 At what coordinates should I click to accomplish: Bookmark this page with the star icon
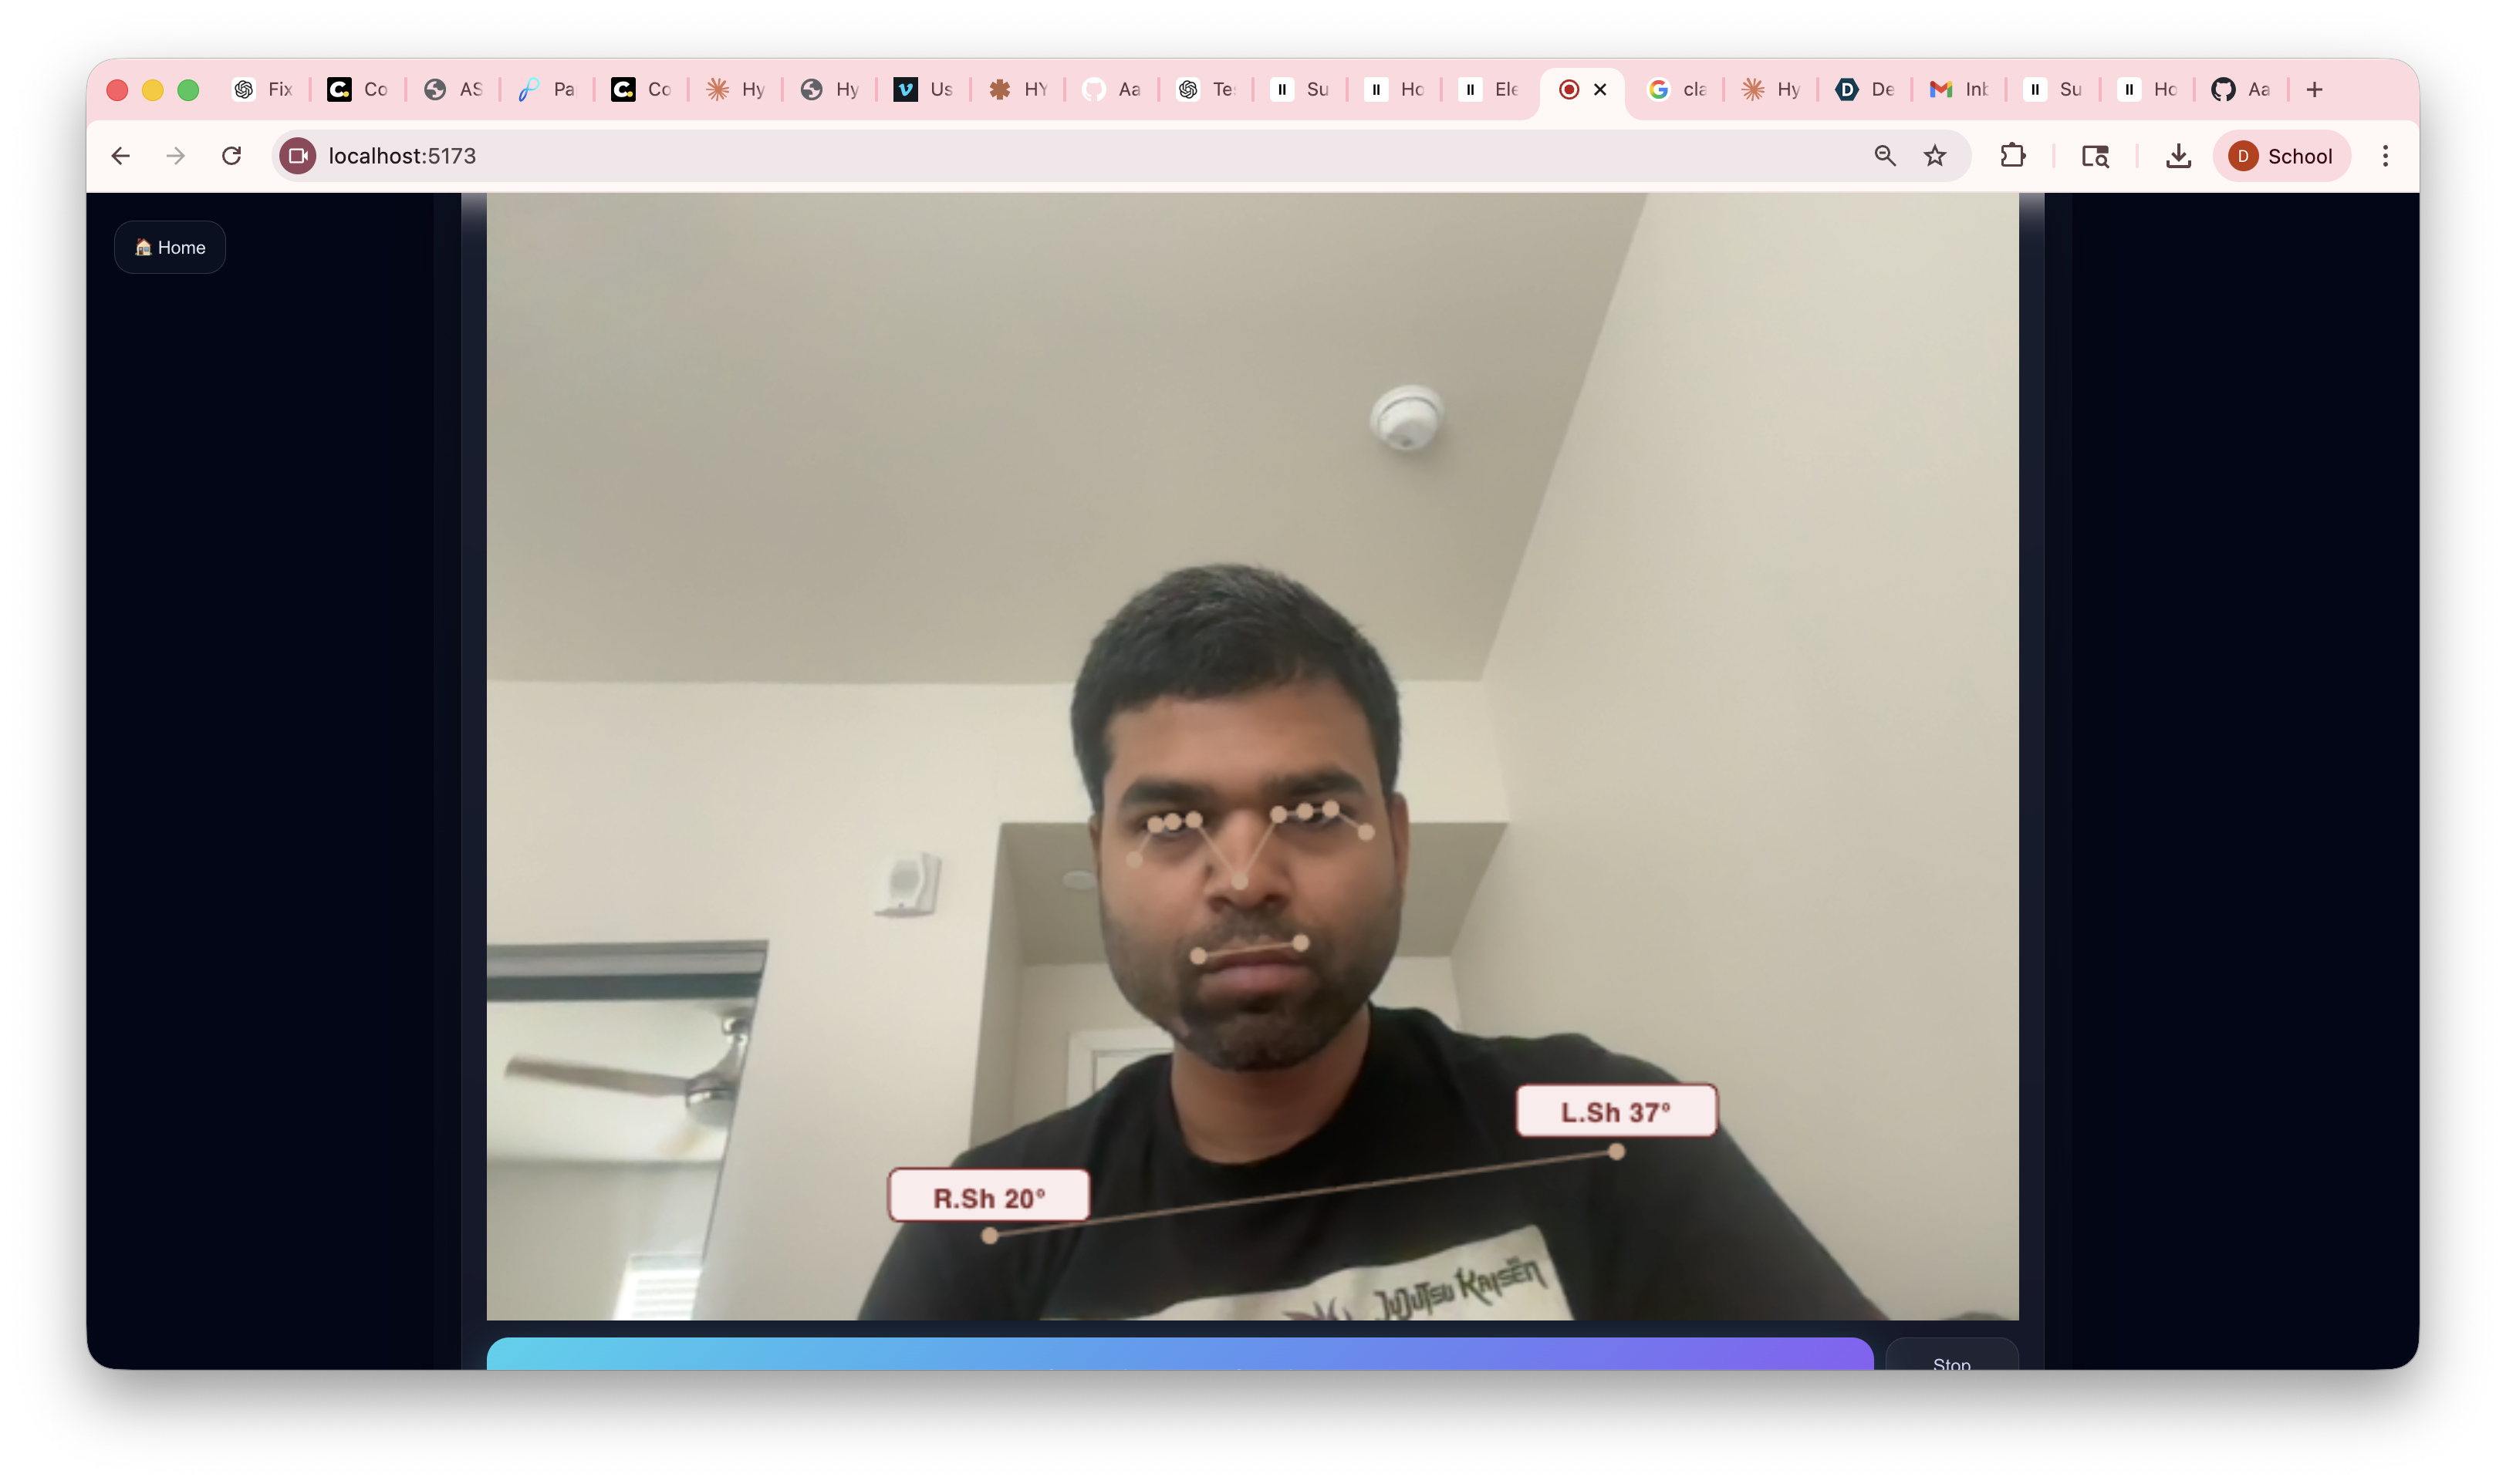tap(1935, 156)
